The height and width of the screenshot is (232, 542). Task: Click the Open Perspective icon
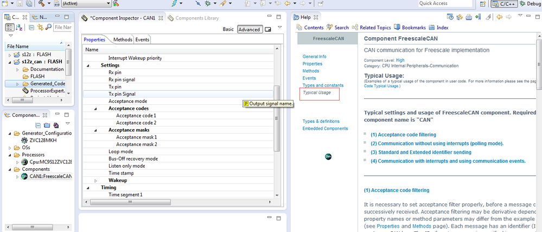coord(483,3)
